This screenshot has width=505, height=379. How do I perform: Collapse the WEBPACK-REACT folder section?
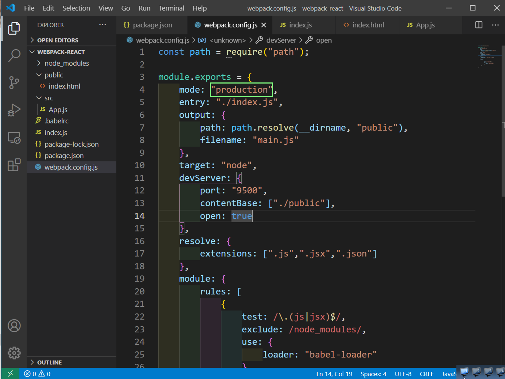tap(71, 52)
